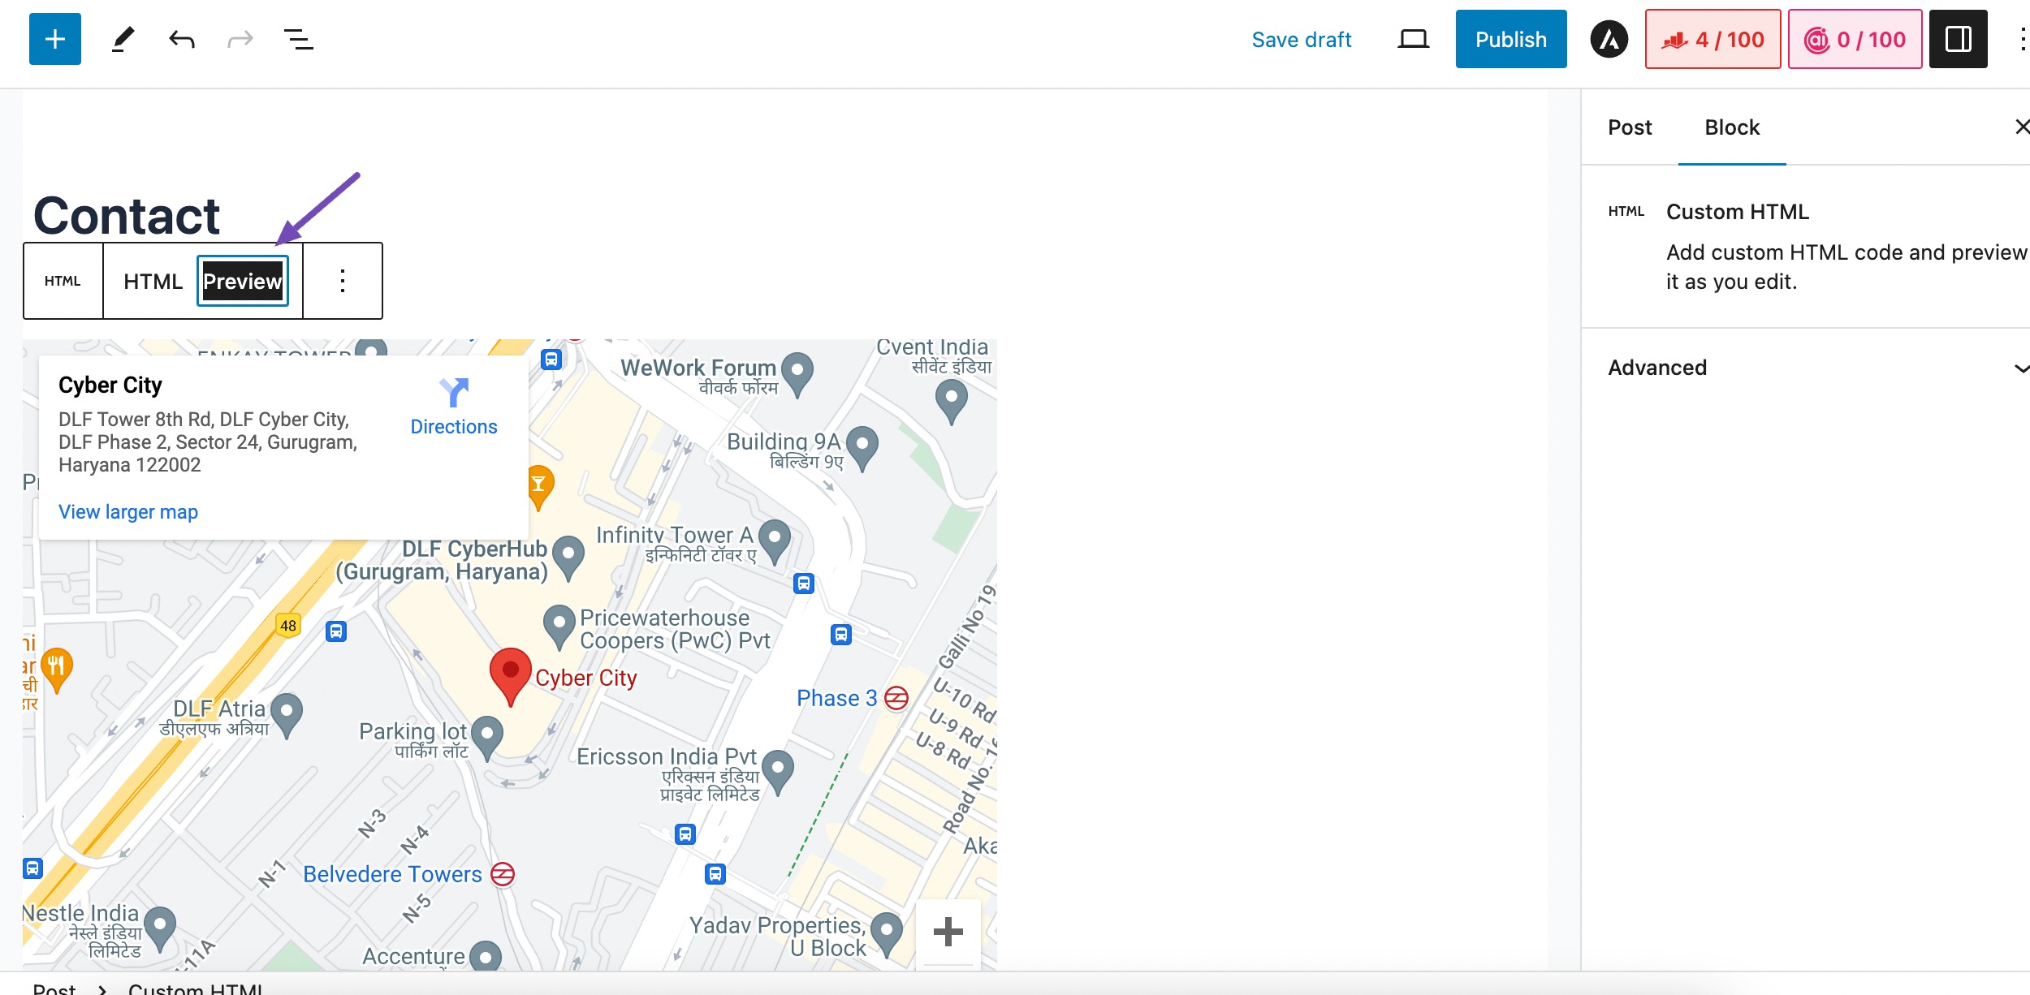
Task: Open the editor options three-dot menu
Action: (x=2021, y=39)
